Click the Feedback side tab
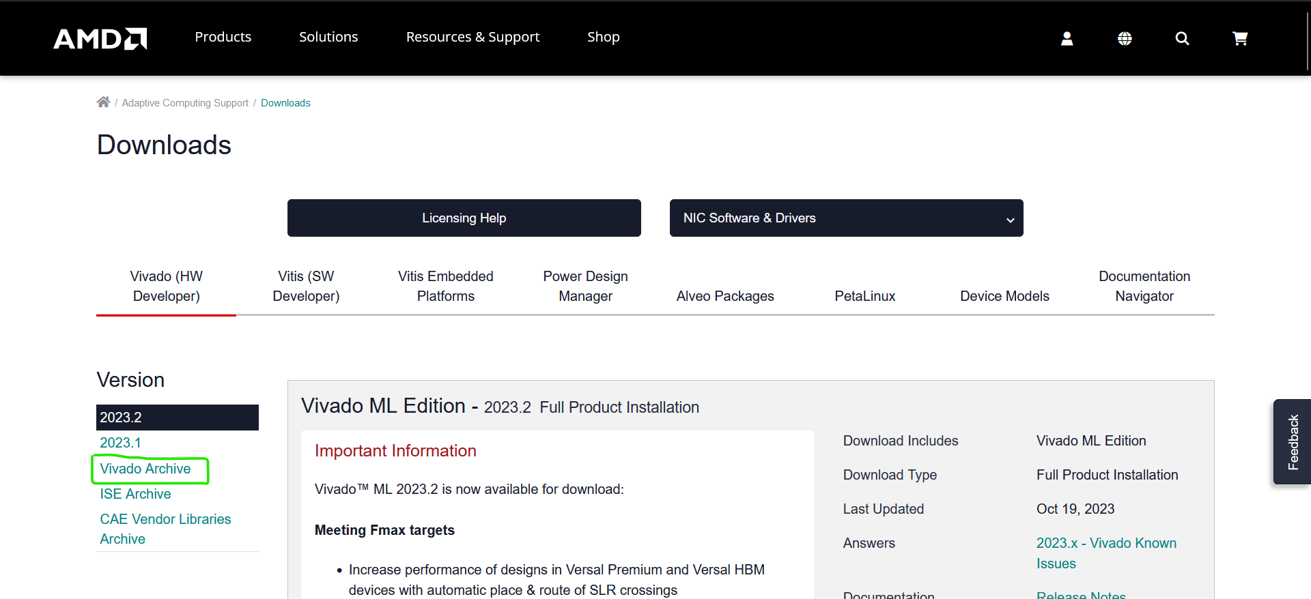Image resolution: width=1311 pixels, height=599 pixels. [x=1292, y=442]
